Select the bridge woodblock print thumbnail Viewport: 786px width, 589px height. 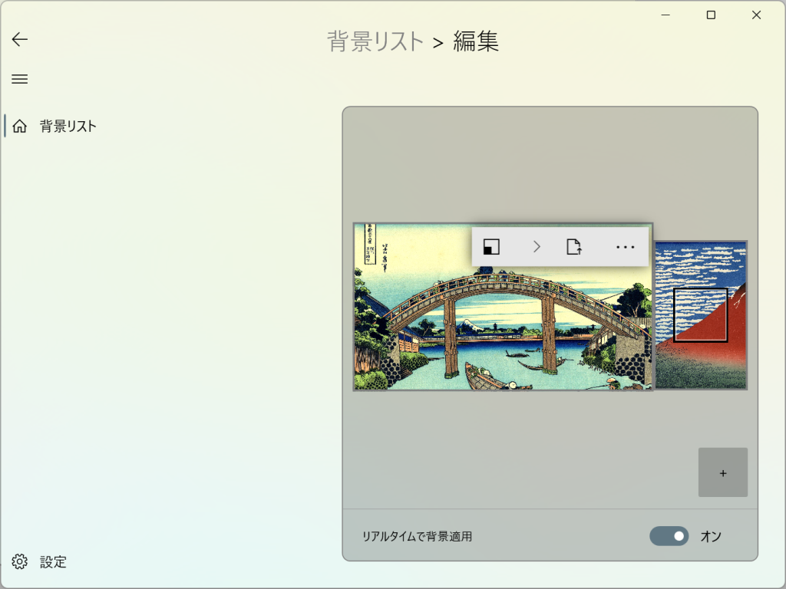503,307
